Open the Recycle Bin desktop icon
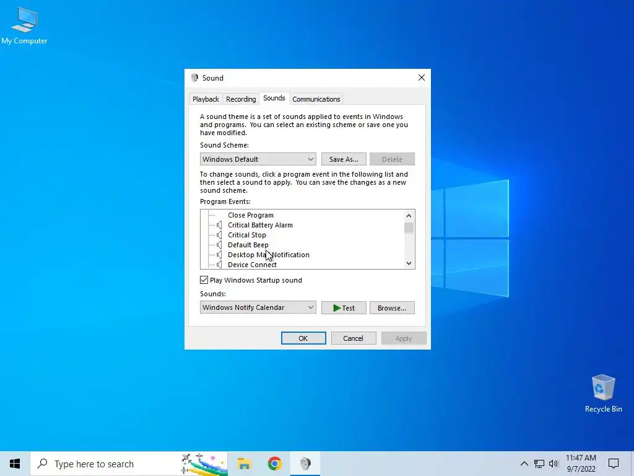634x476 pixels. pos(603,394)
